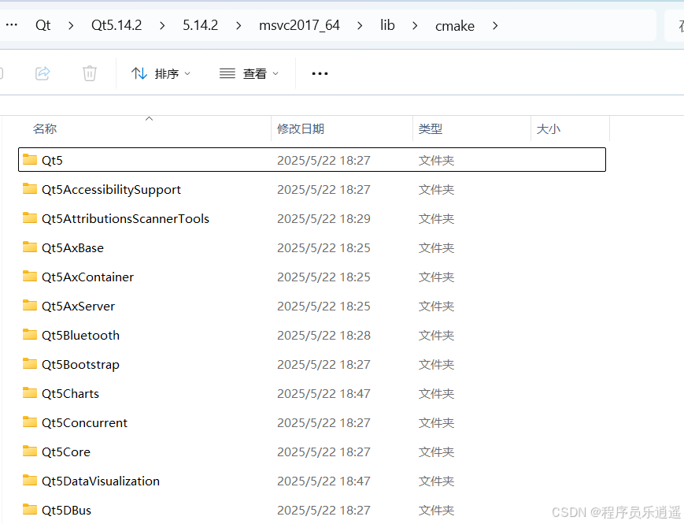684x524 pixels.
Task: Select the Qt5 folder name
Action: tap(52, 161)
